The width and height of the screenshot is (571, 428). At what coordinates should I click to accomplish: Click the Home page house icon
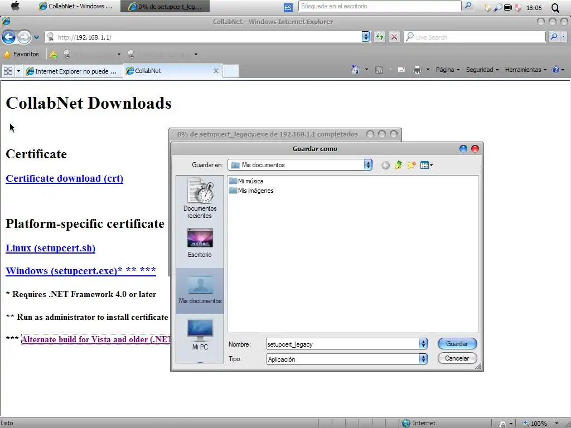[x=355, y=70]
